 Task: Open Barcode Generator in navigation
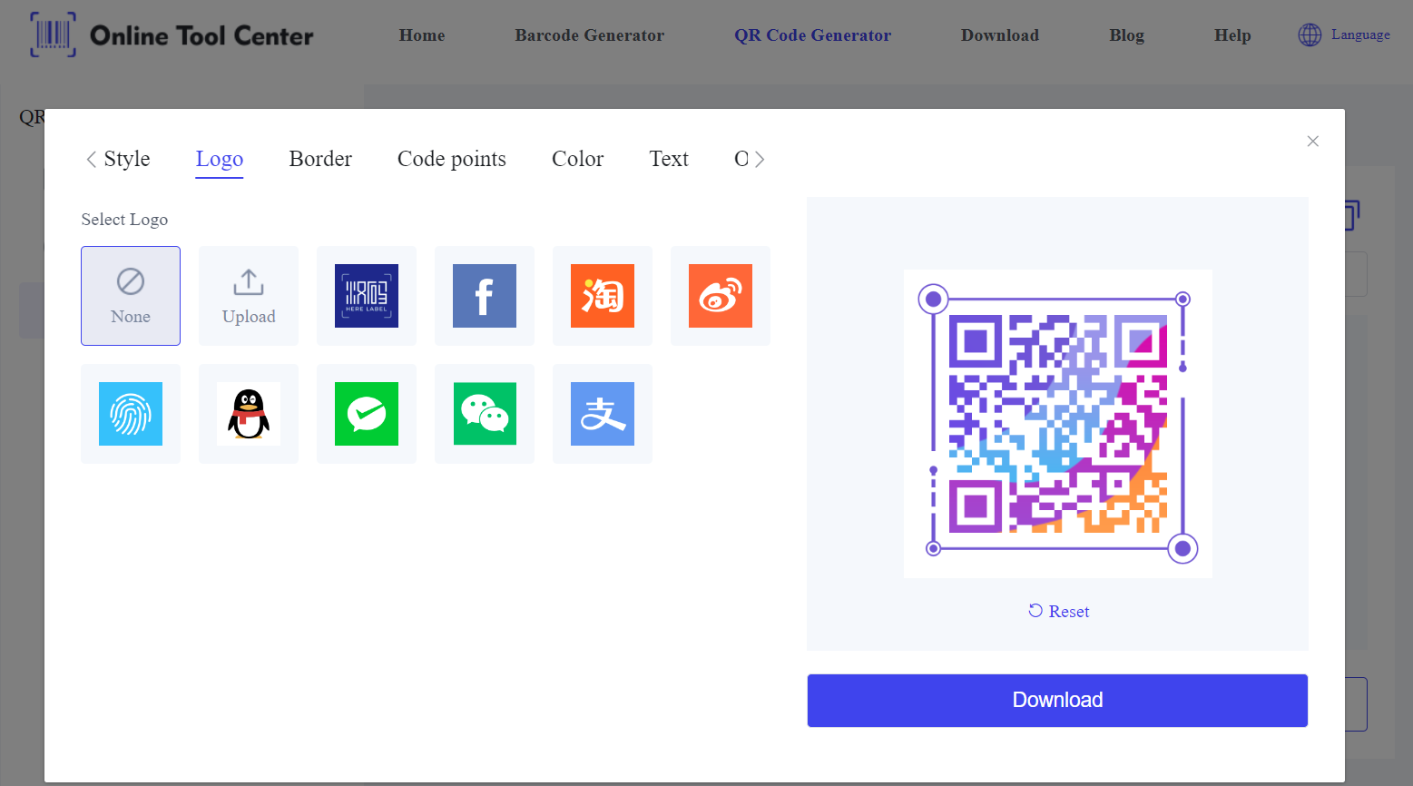pos(590,35)
